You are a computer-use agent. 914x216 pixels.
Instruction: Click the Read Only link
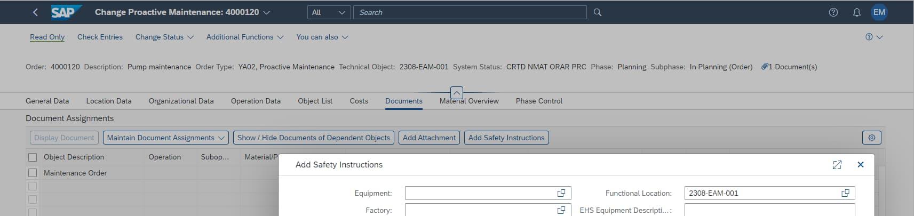coord(47,37)
